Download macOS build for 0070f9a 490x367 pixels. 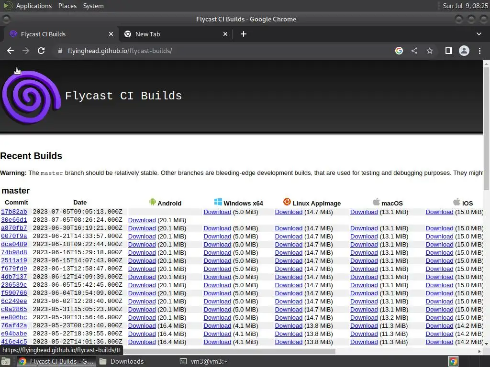(364, 236)
